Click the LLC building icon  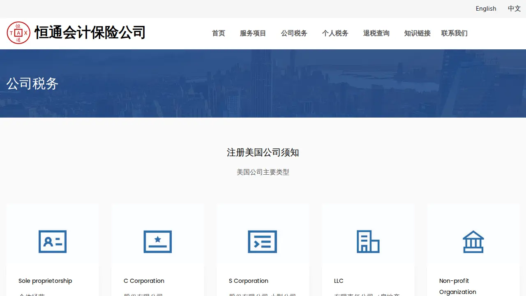368,241
